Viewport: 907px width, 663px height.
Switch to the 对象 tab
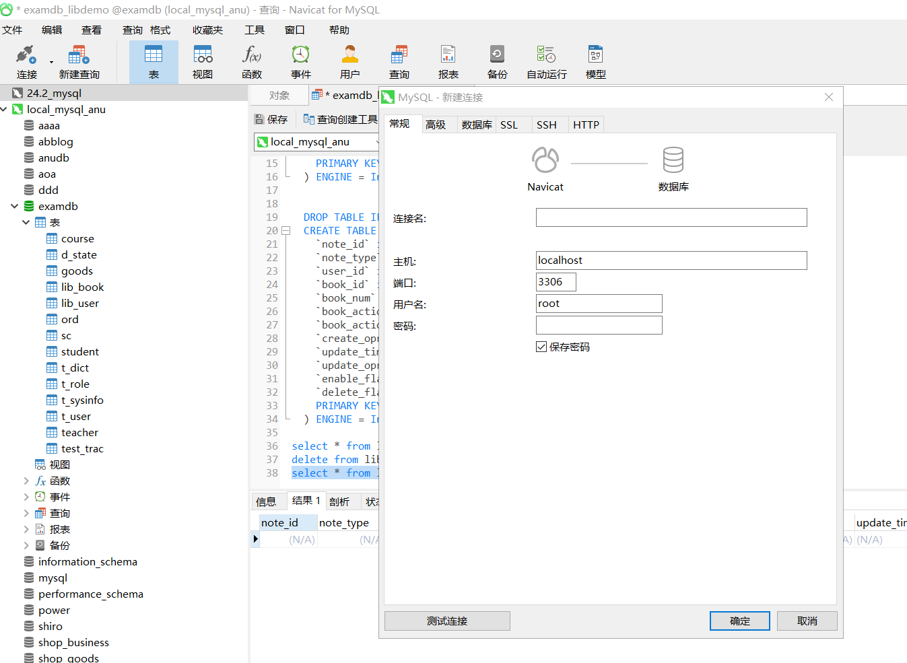click(x=279, y=96)
